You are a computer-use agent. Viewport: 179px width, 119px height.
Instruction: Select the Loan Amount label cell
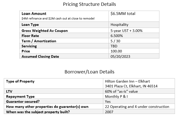tap(34, 14)
